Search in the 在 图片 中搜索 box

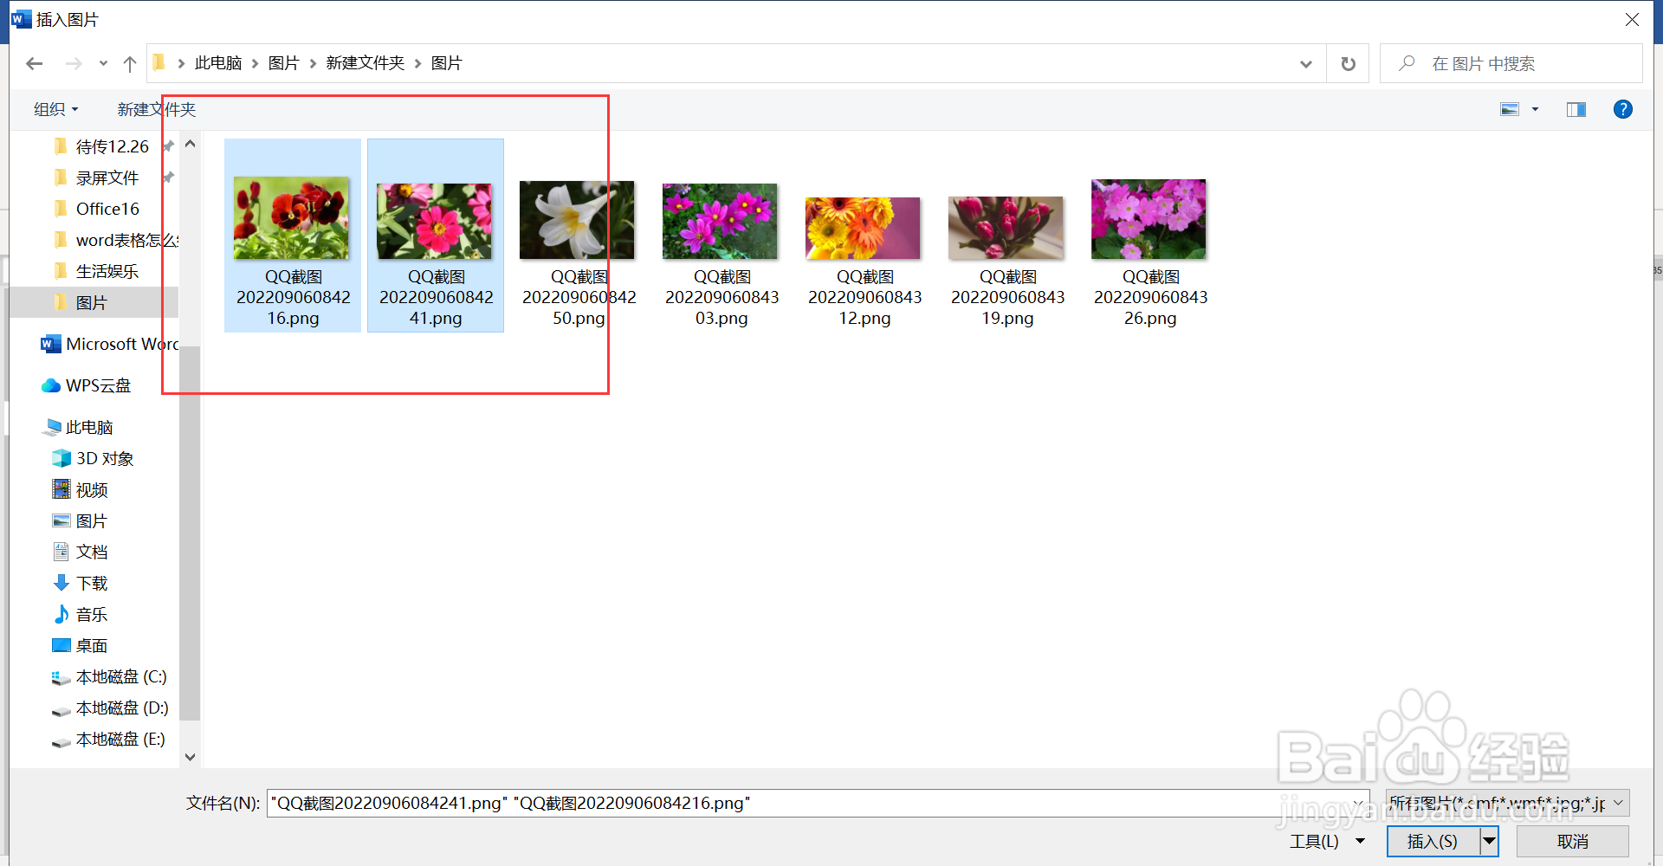pos(1510,63)
